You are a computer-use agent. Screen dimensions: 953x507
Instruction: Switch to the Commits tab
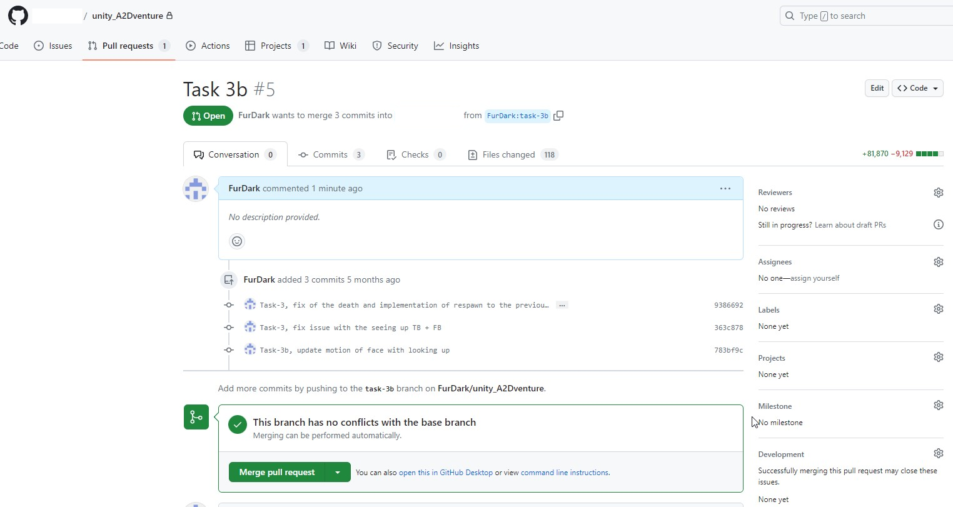click(x=330, y=154)
